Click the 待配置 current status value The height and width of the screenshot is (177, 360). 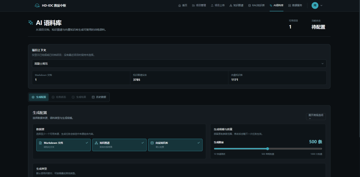click(x=318, y=27)
